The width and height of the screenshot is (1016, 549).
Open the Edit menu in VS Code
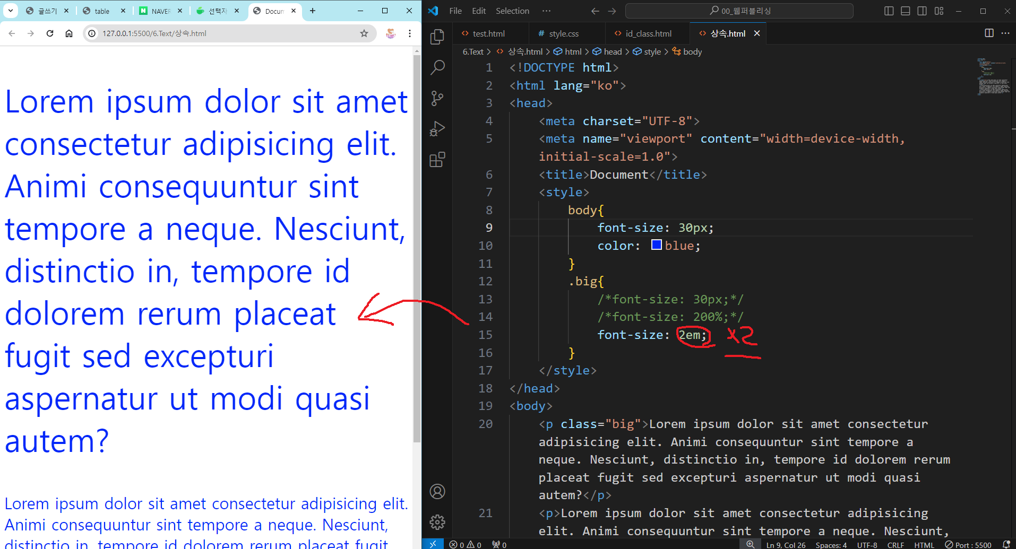(x=479, y=11)
